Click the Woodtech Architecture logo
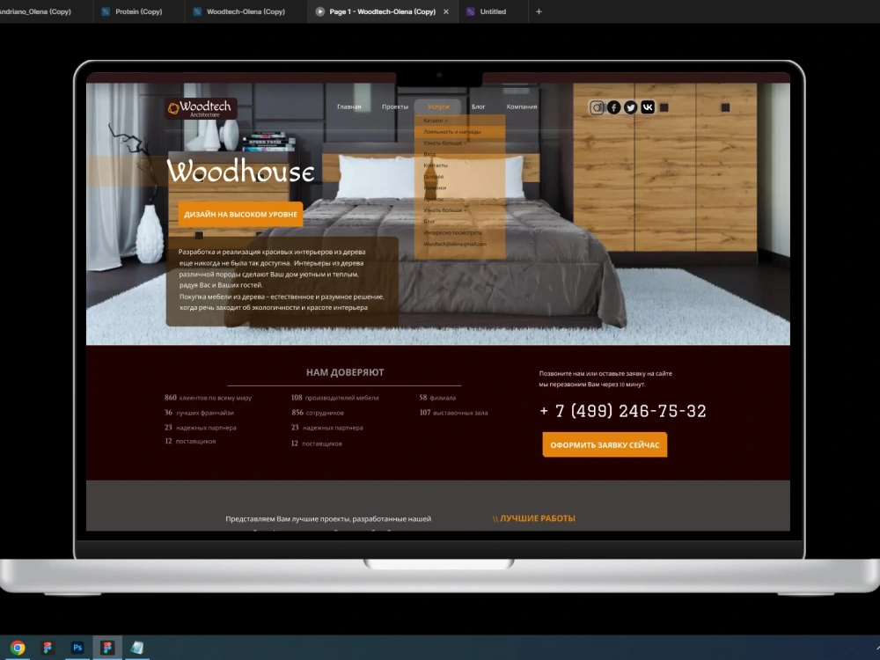The width and height of the screenshot is (880, 660). [201, 108]
